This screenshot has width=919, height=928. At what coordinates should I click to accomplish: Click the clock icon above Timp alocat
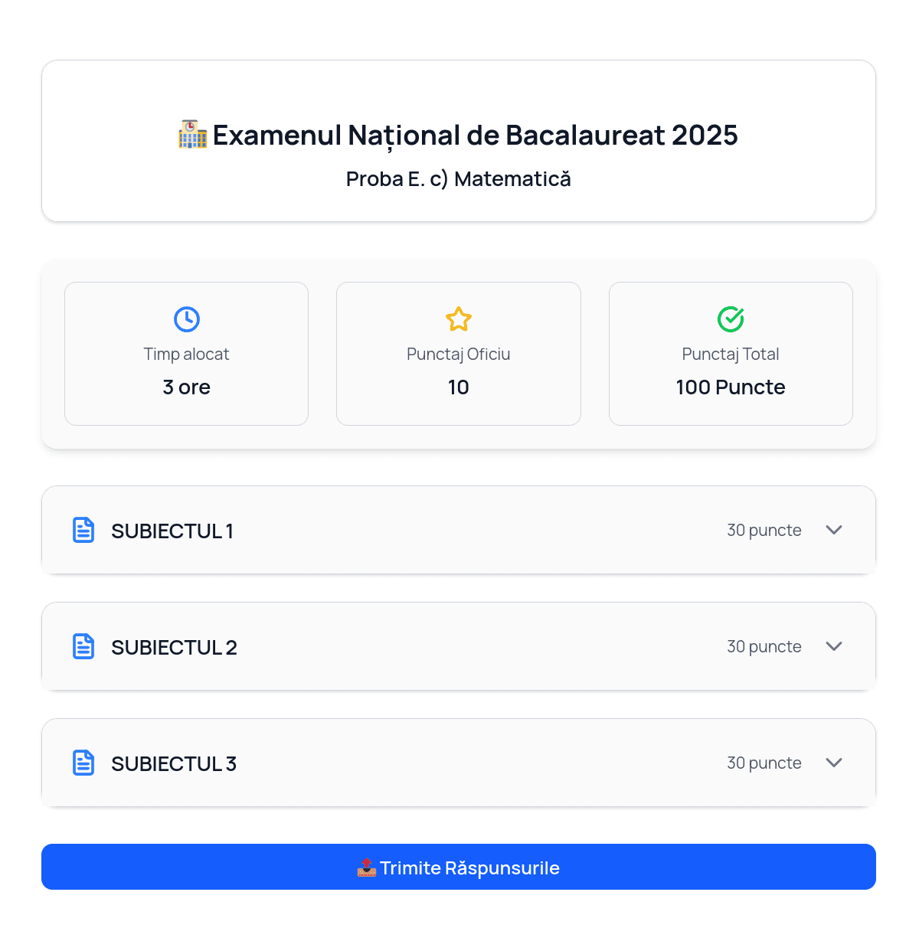pyautogui.click(x=187, y=319)
